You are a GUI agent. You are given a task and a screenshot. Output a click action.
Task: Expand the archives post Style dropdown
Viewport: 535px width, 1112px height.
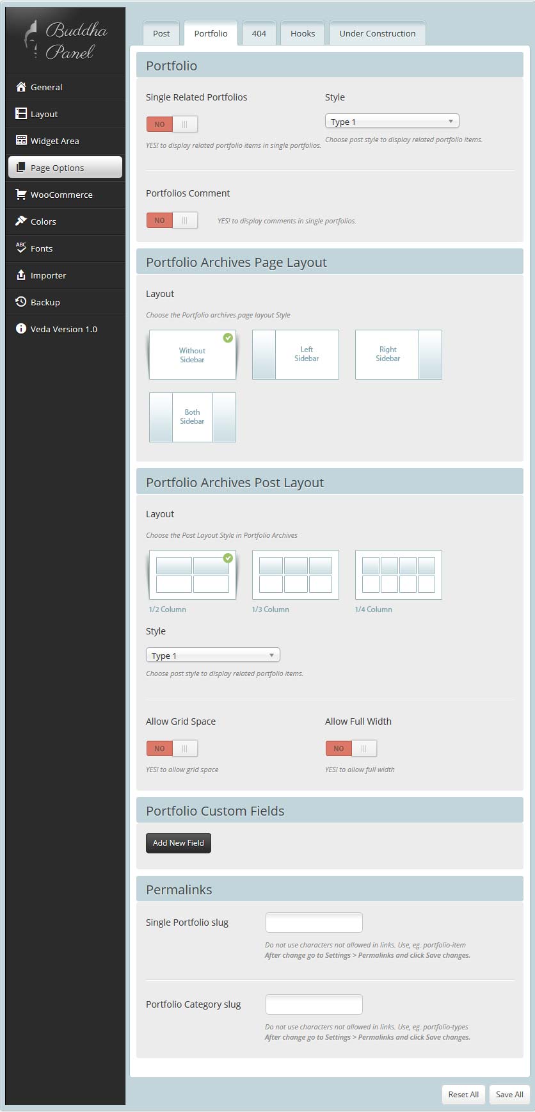tap(212, 656)
